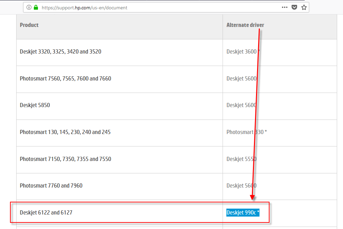Select the Deskjet 3320, 3325, 3420 and 3520 row

(60, 52)
